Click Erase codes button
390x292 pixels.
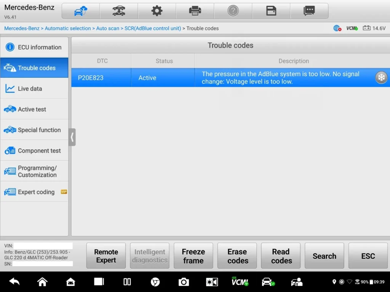(x=237, y=256)
